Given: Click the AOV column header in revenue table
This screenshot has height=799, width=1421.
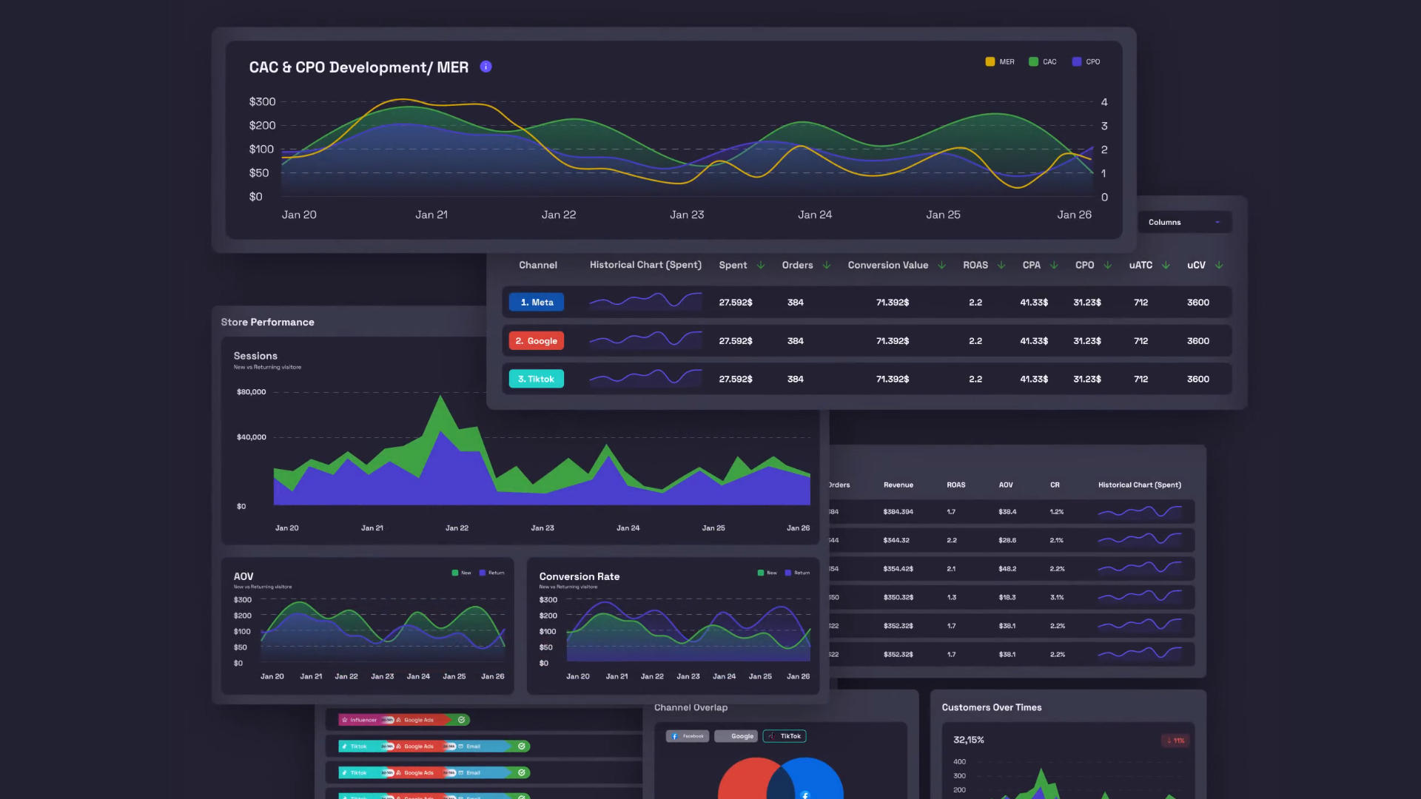Looking at the screenshot, I should pyautogui.click(x=1006, y=485).
